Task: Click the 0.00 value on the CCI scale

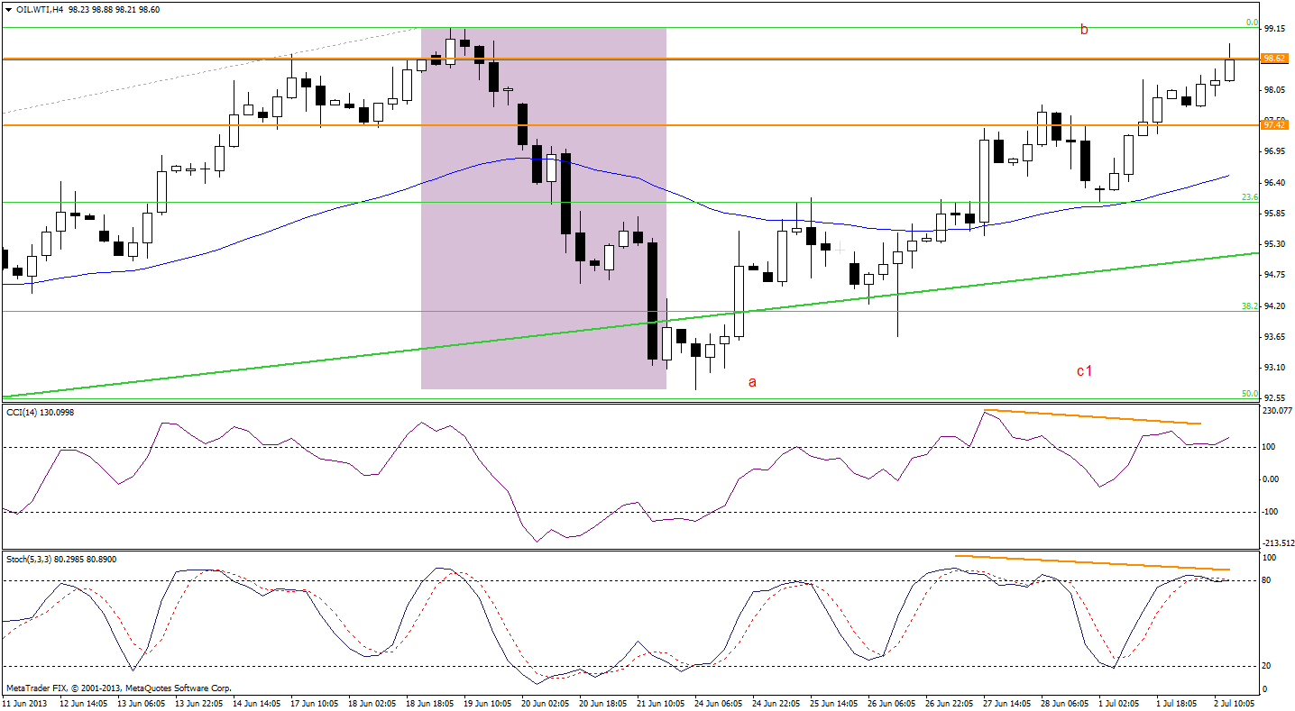Action: point(1272,479)
